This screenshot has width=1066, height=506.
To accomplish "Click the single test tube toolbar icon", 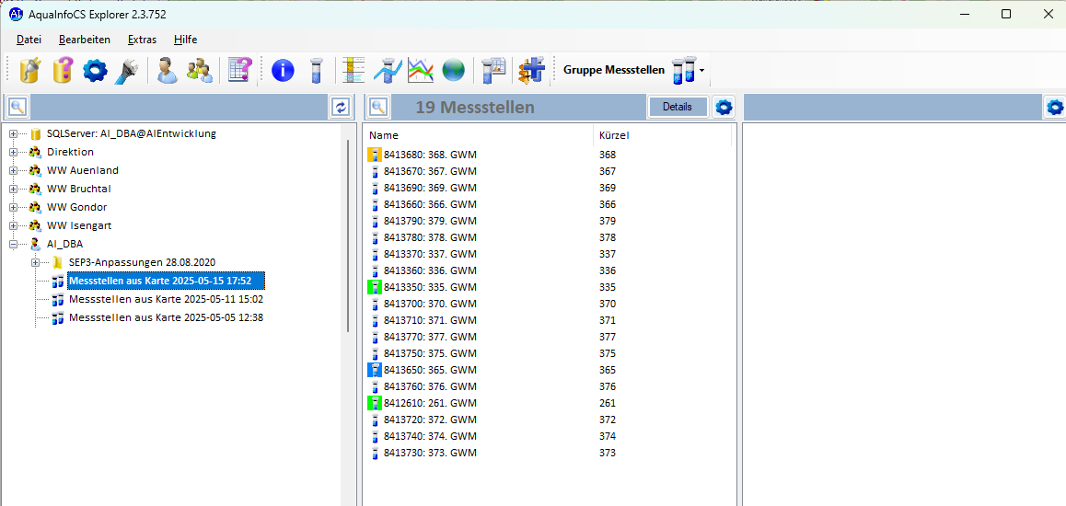I will [316, 70].
